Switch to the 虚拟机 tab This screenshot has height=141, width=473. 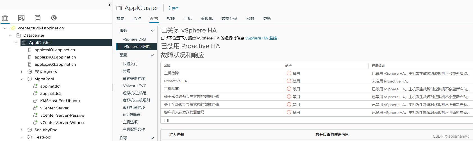click(x=207, y=18)
